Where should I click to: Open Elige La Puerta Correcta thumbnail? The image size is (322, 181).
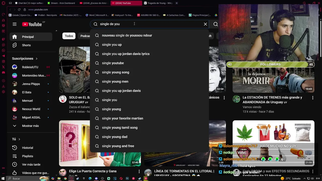click(x=100, y=143)
